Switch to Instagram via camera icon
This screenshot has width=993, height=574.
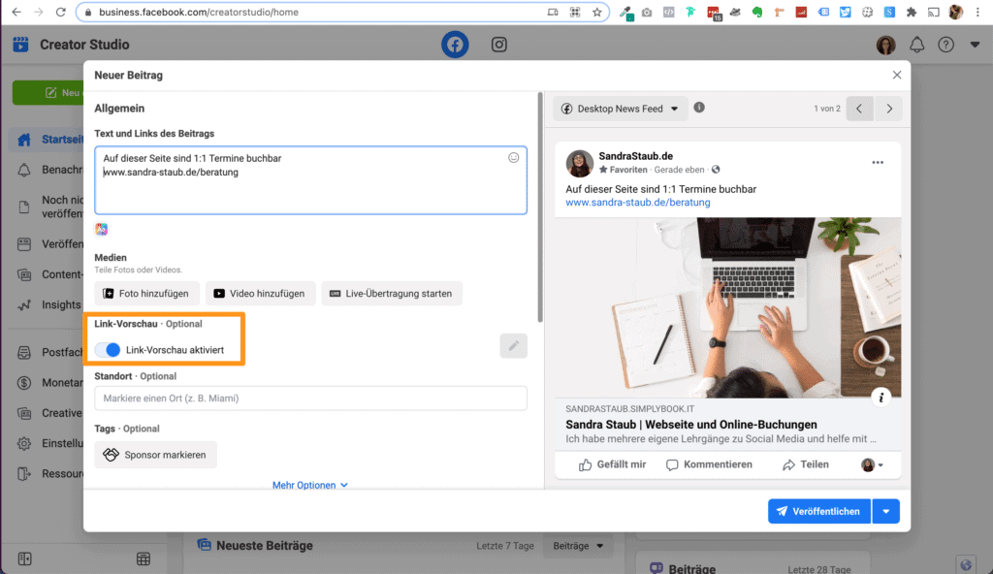tap(499, 45)
